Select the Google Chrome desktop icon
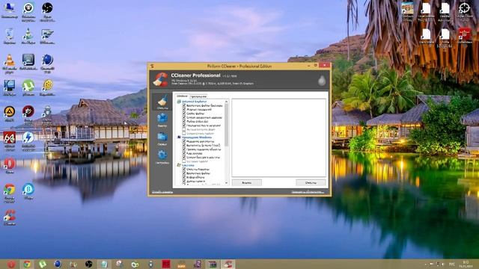Screen dimensions: 479x269 [x=10, y=194]
